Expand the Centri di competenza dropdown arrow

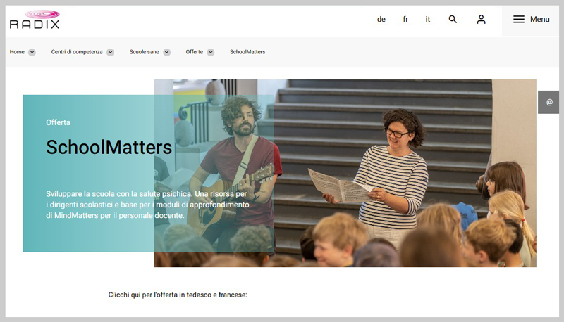pos(110,52)
